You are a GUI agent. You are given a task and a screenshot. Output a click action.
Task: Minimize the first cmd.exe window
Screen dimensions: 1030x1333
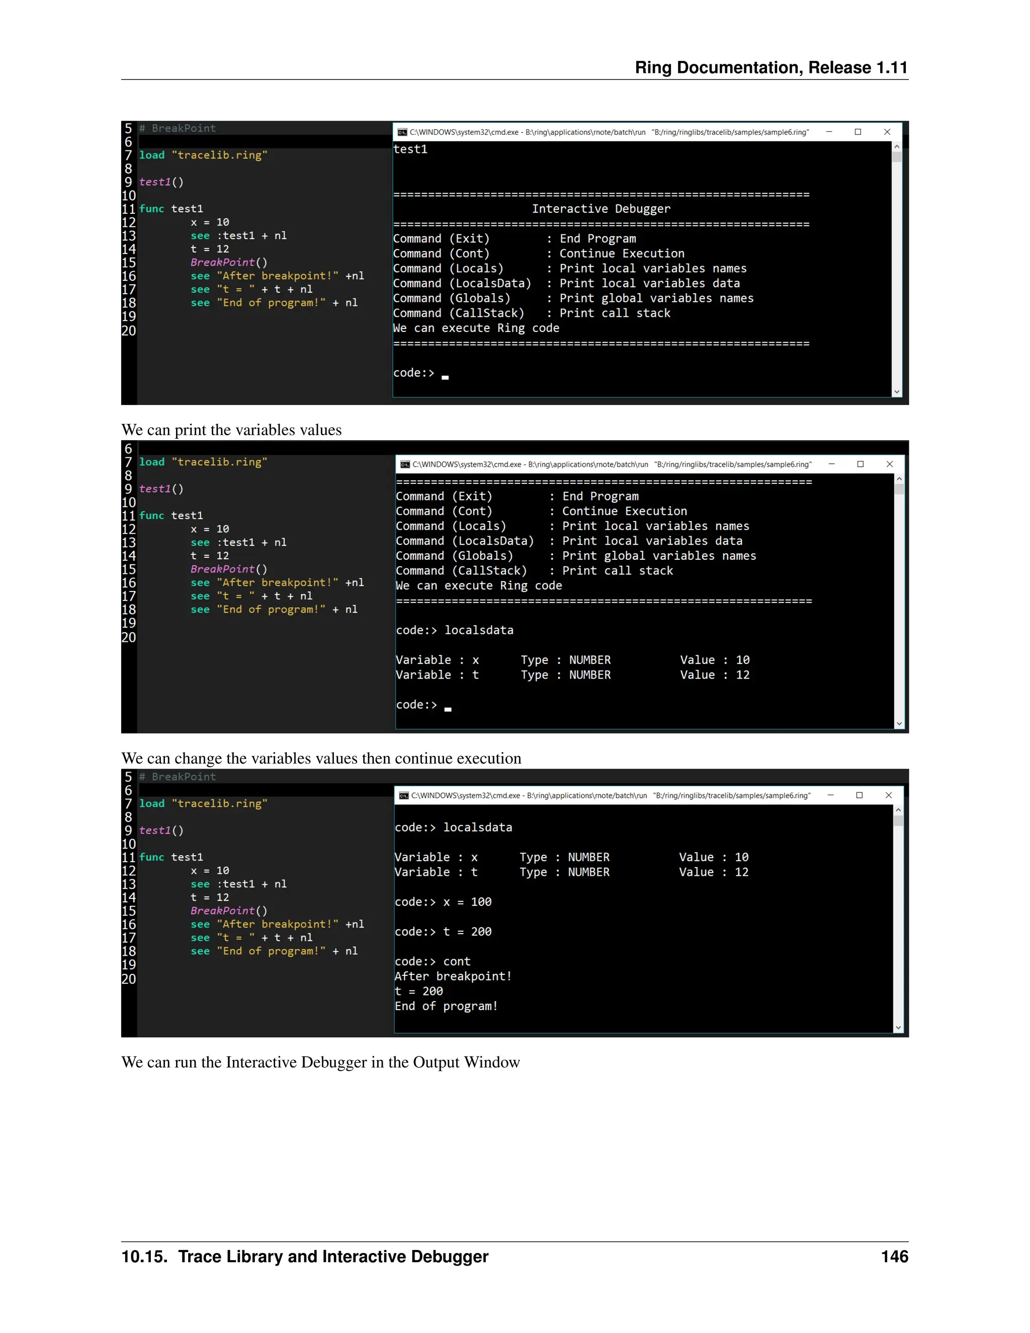829,132
